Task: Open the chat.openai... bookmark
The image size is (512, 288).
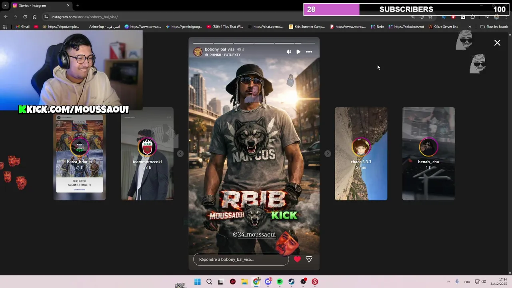Action: (266, 27)
